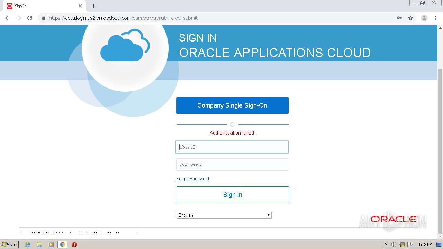443x249 pixels.
Task: Close the Sign In tab
Action: click(x=80, y=6)
